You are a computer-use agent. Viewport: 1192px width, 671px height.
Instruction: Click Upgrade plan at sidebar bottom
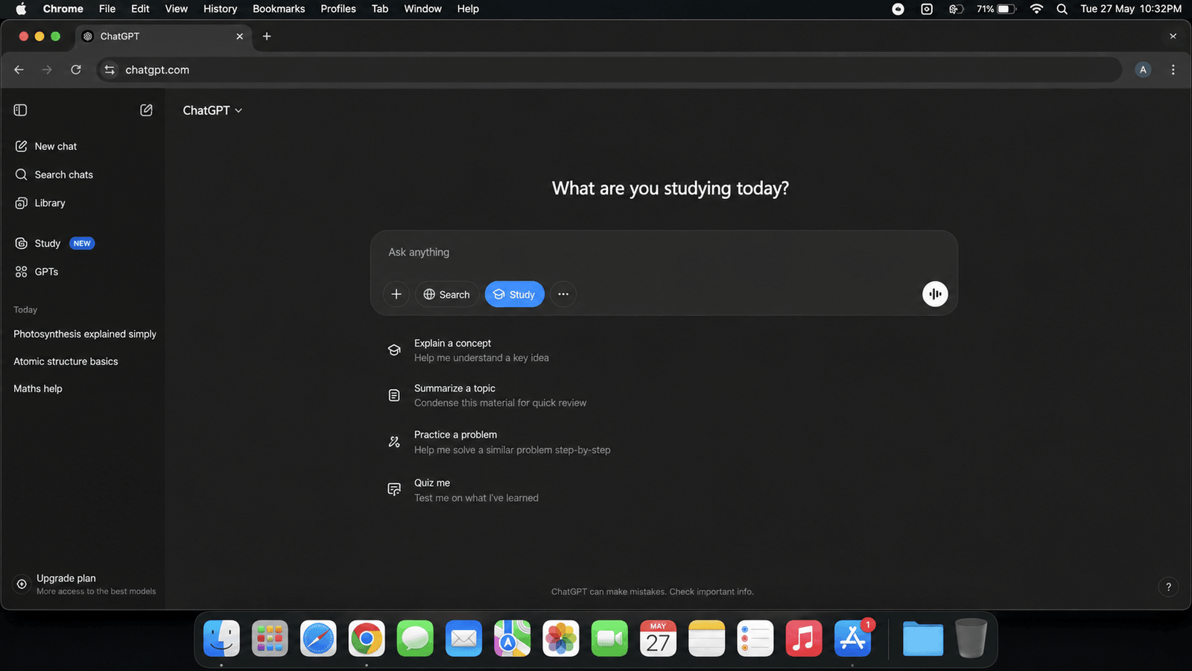[x=85, y=585]
